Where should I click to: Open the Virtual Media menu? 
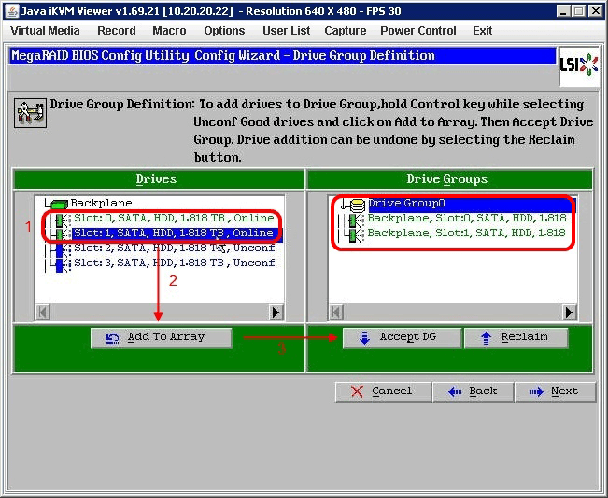pos(45,31)
